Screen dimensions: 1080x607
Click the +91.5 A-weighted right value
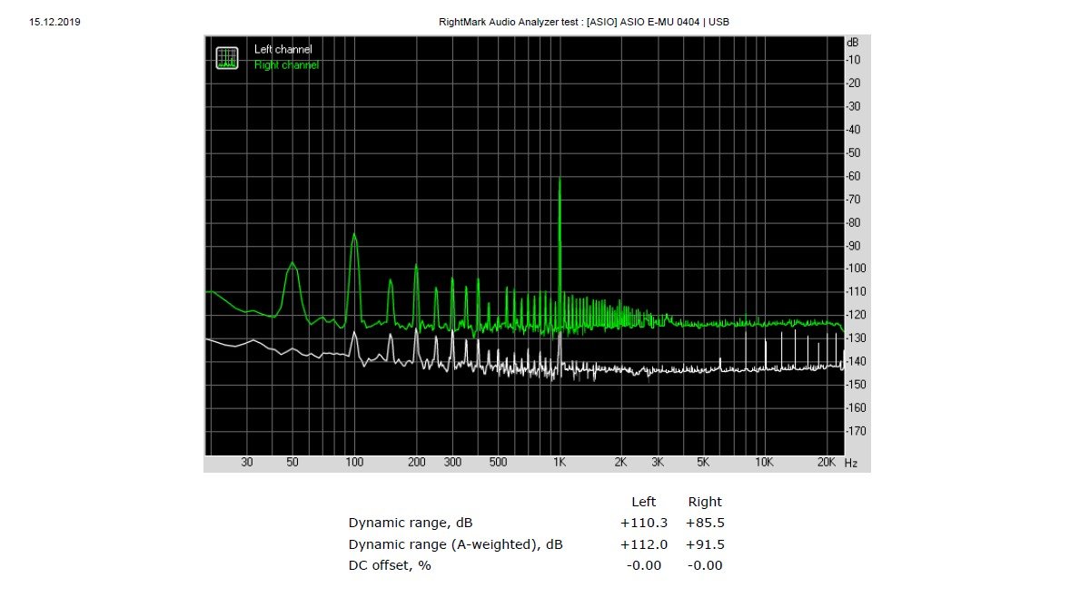[x=705, y=544]
